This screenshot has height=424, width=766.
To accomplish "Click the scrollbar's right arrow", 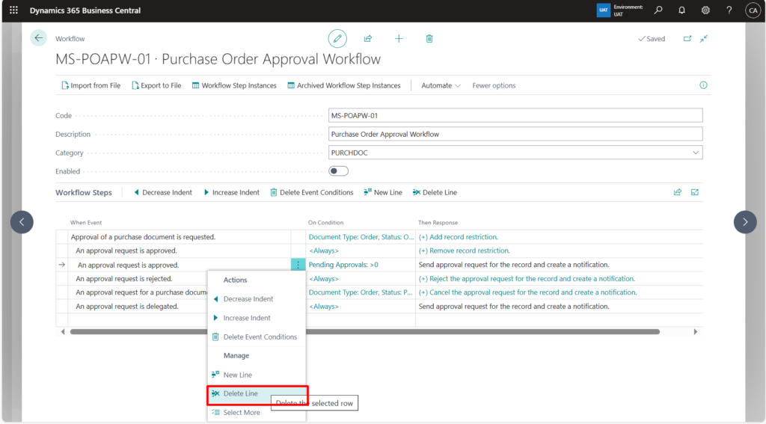I will point(695,332).
